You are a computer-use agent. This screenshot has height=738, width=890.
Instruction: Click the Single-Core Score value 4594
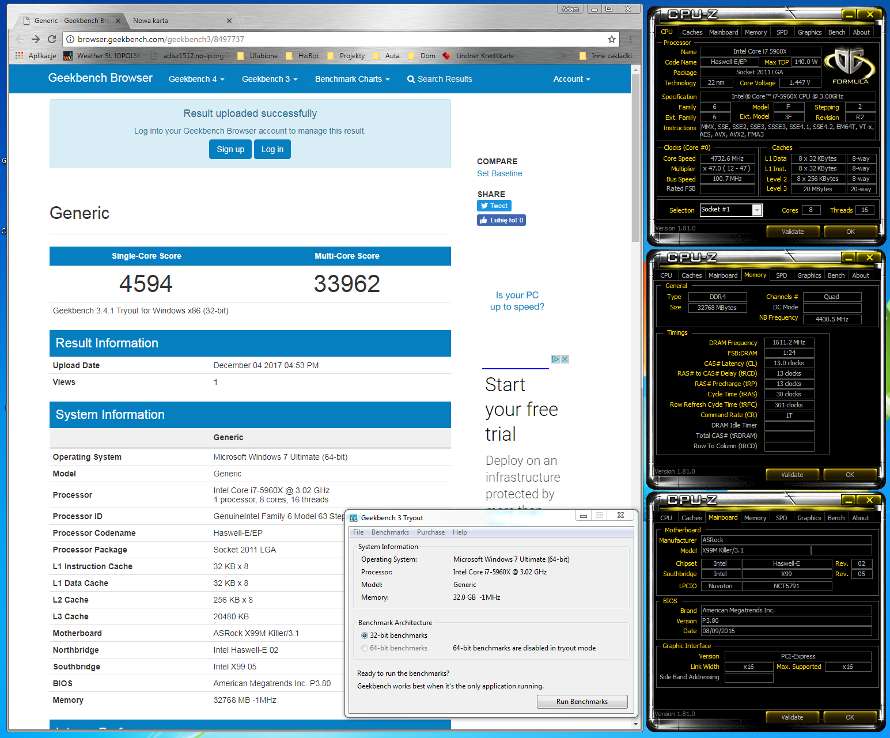coord(146,283)
